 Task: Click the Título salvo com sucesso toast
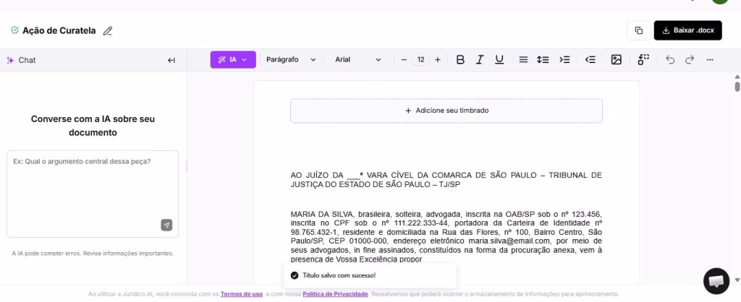click(370, 275)
